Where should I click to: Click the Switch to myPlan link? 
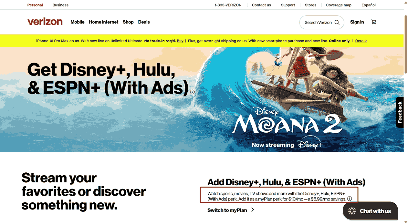(227, 210)
